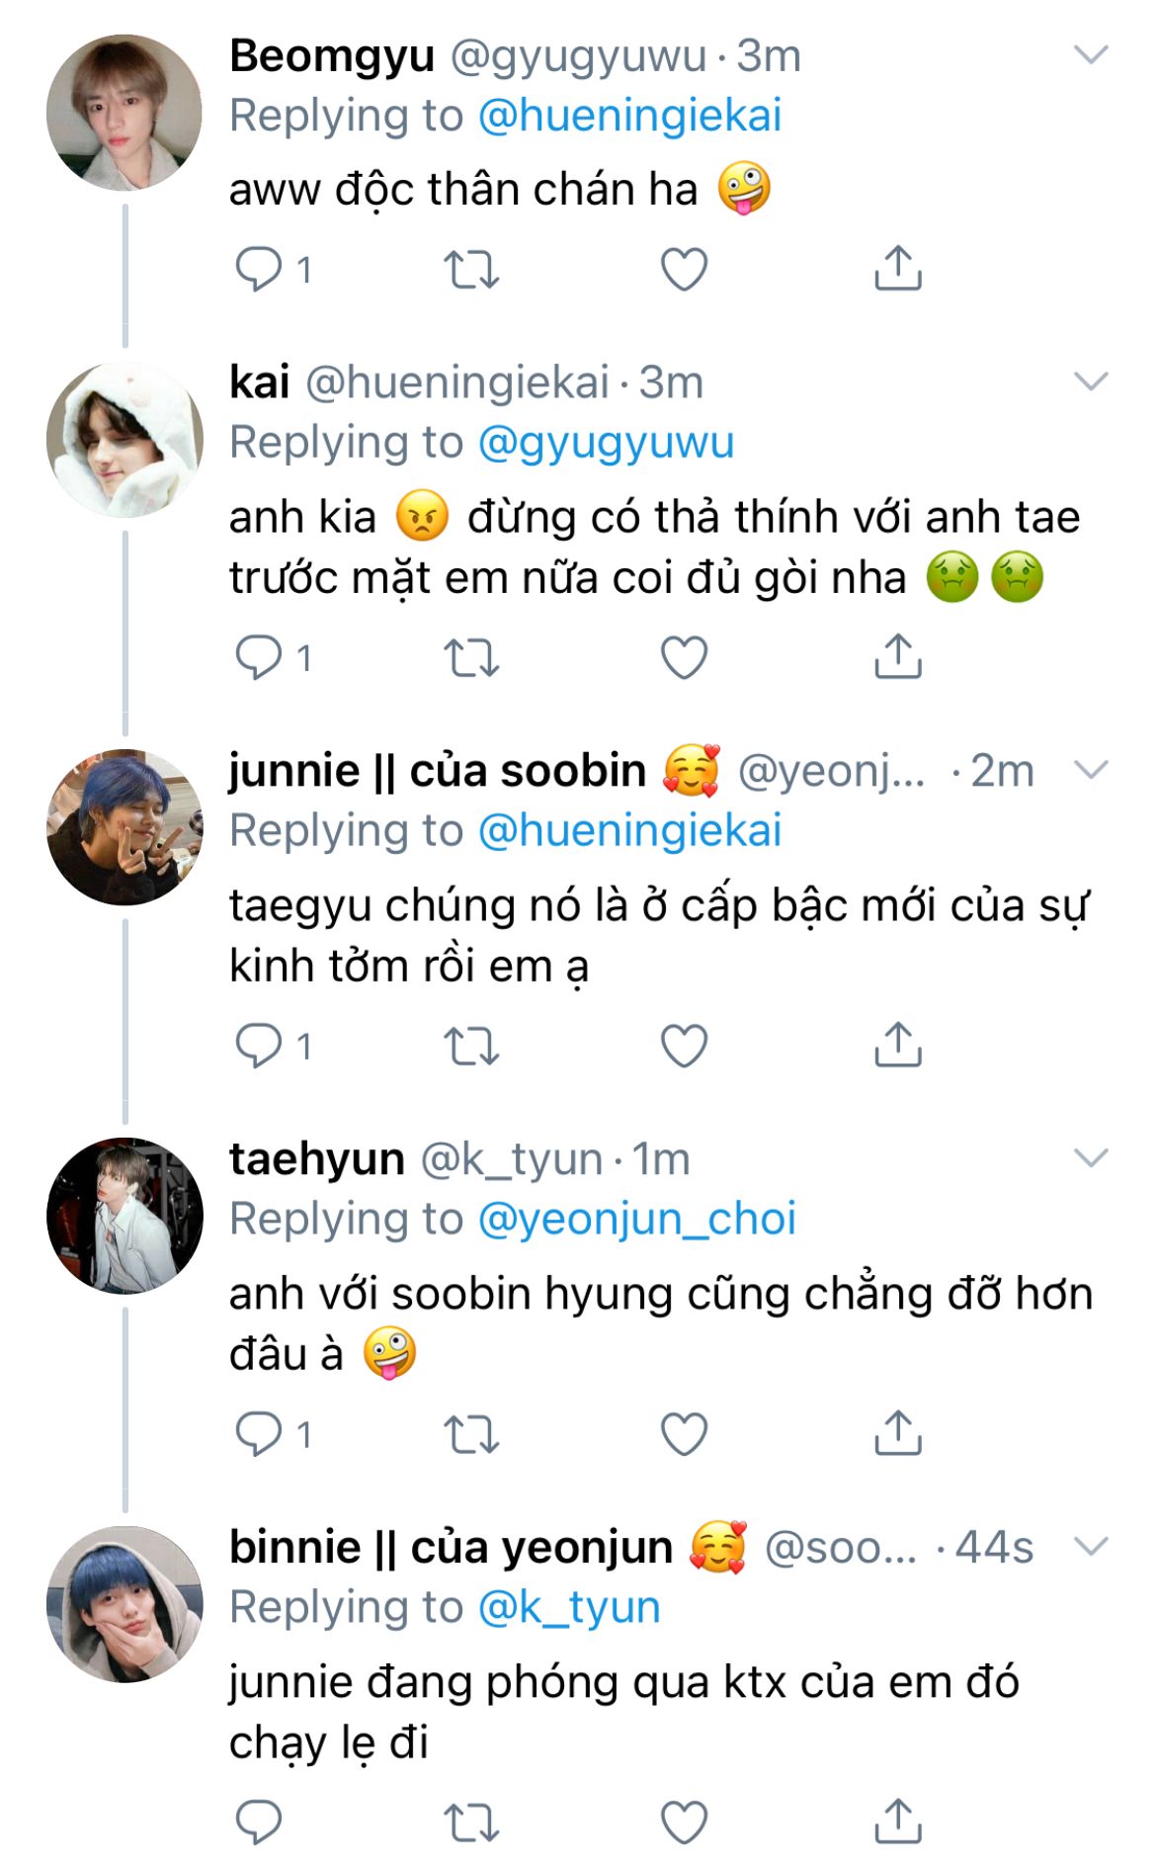Open the @yeonjun_choi mention link
1156x1868 pixels.
pos(636,1219)
